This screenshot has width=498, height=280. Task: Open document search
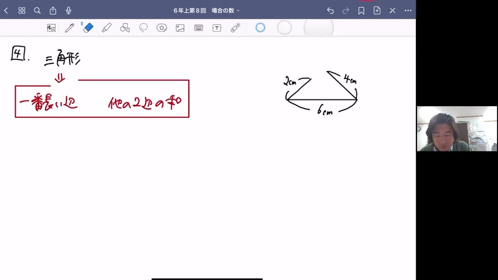37,10
